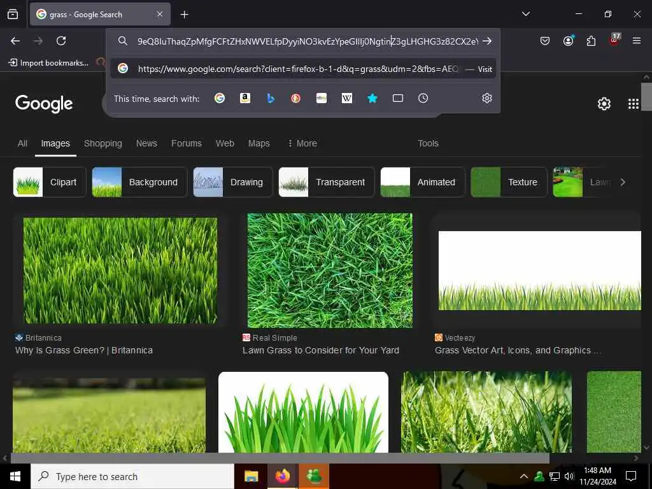
Task: Open the Google apps grid
Action: point(634,104)
